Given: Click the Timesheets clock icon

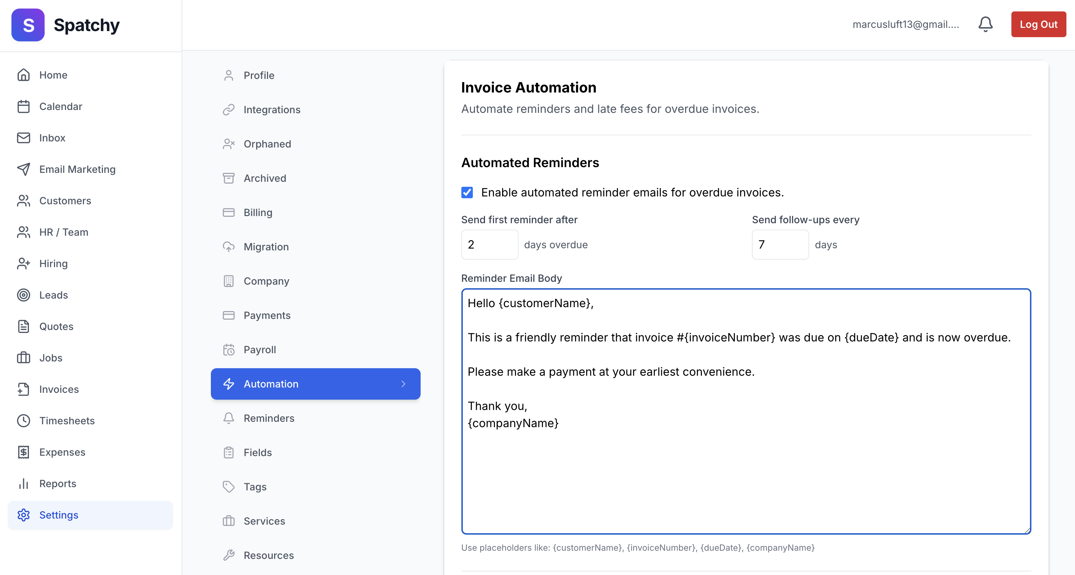Looking at the screenshot, I should 24,421.
